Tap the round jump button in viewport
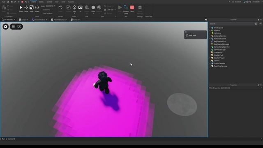Image resolution: width=263 pixels, height=148 pixels. coord(182,104)
